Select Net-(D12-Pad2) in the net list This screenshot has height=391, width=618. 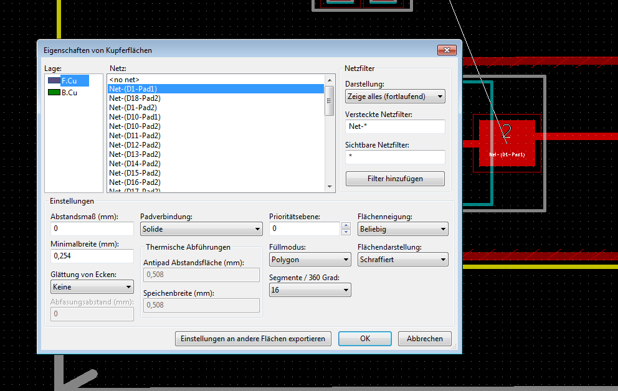coord(216,145)
